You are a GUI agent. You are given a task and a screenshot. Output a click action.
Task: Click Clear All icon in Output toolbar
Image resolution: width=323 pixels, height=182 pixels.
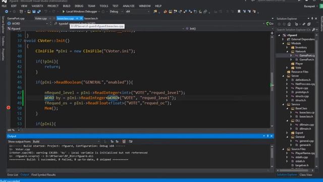click(124, 142)
